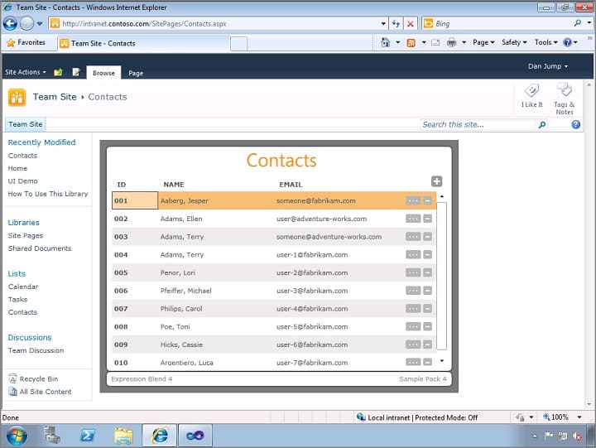The height and width of the screenshot is (448, 596).
Task: Click the orange Team Site logo icon
Action: [17, 98]
